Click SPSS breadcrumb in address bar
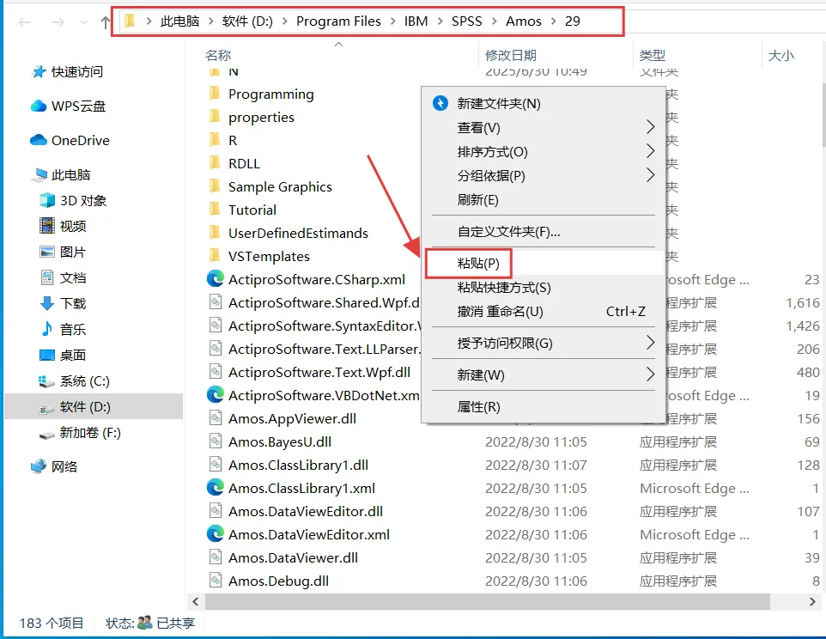 [467, 21]
